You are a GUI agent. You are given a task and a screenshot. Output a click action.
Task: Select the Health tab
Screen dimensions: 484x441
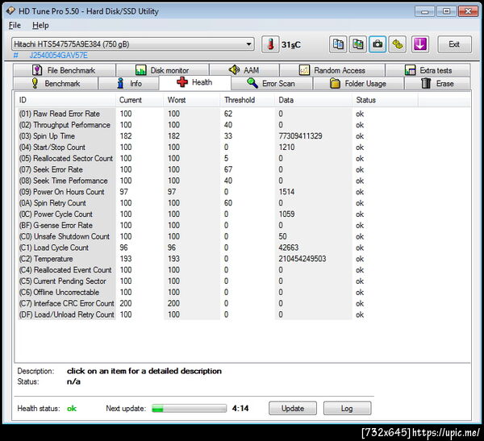pyautogui.click(x=194, y=82)
